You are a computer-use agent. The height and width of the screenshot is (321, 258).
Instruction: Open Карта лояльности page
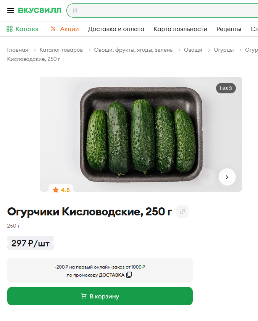[x=180, y=29]
